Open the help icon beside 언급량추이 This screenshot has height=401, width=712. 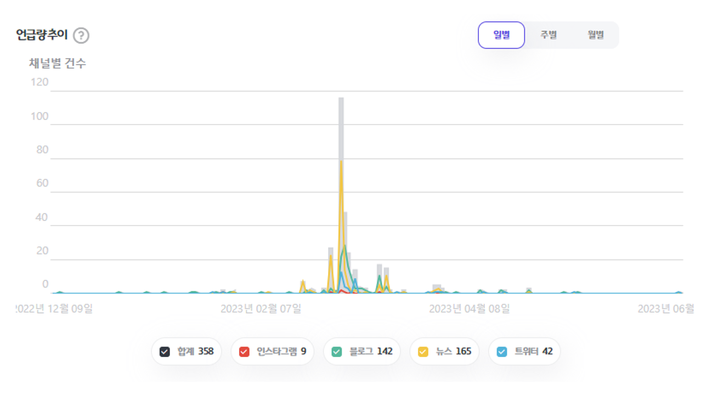tap(81, 36)
